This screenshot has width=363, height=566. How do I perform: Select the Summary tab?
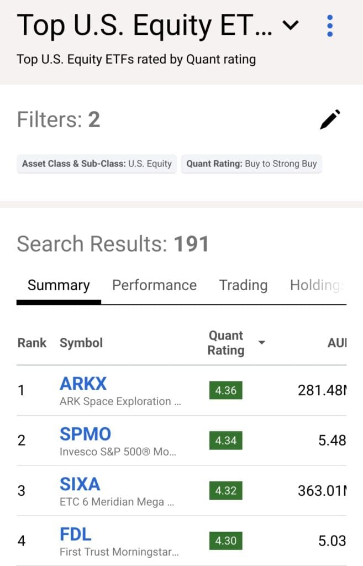(x=58, y=285)
